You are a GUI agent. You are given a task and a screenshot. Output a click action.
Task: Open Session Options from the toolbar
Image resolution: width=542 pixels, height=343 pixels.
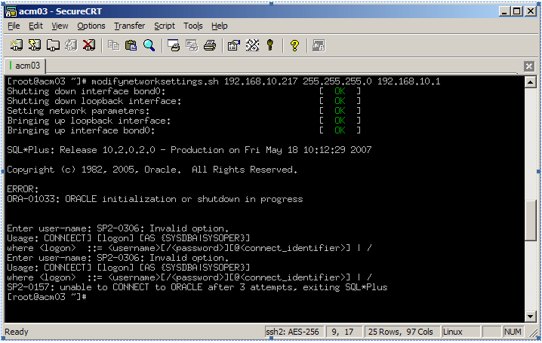click(x=234, y=45)
